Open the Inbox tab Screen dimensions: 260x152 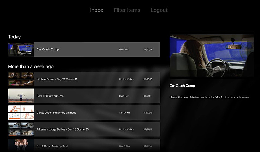[96, 10]
